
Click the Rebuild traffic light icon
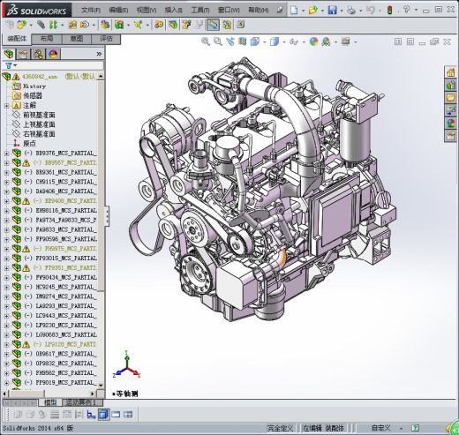click(389, 11)
